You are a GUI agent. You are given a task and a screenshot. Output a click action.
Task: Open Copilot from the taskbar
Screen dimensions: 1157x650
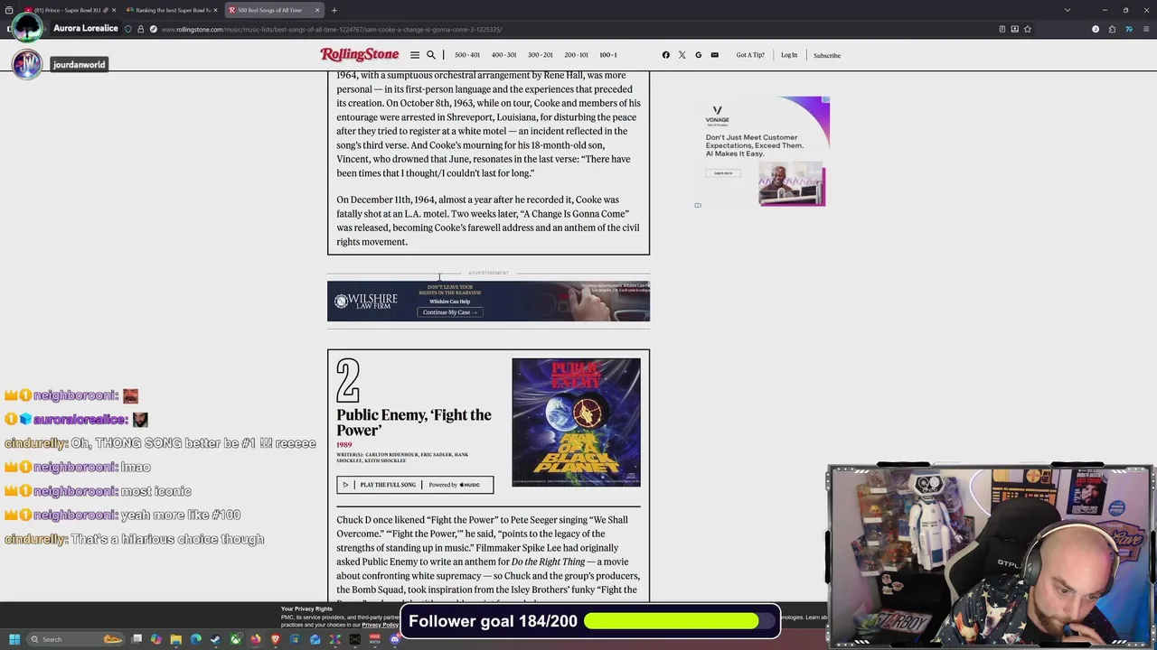pos(155,639)
